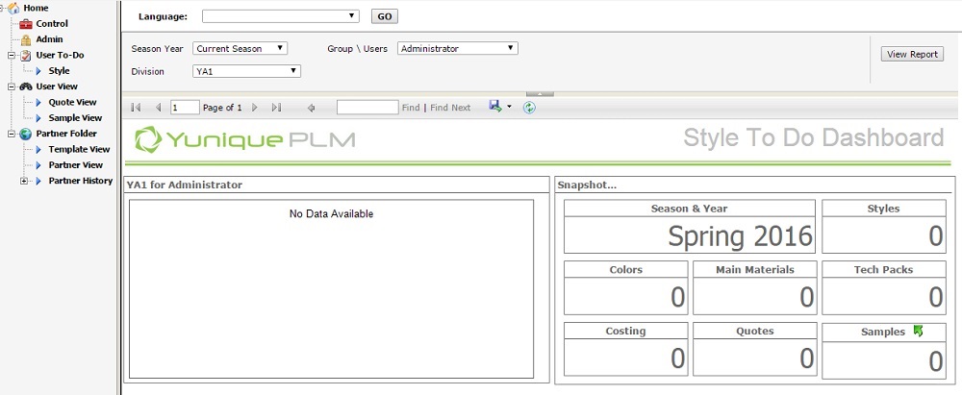Image resolution: width=962 pixels, height=395 pixels.
Task: Click the export save disk icon
Action: click(495, 106)
